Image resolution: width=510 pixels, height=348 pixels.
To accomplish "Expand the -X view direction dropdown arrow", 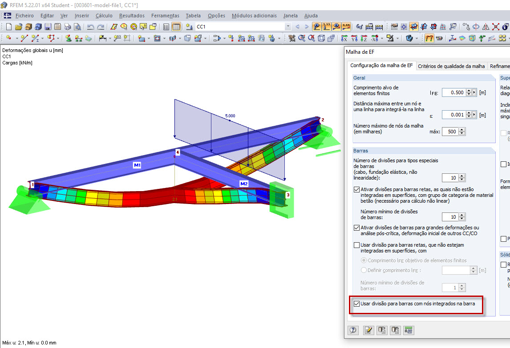I will (x=382, y=38).
